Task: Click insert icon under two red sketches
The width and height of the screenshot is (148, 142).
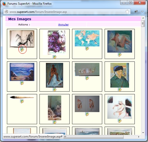Action: point(87,114)
